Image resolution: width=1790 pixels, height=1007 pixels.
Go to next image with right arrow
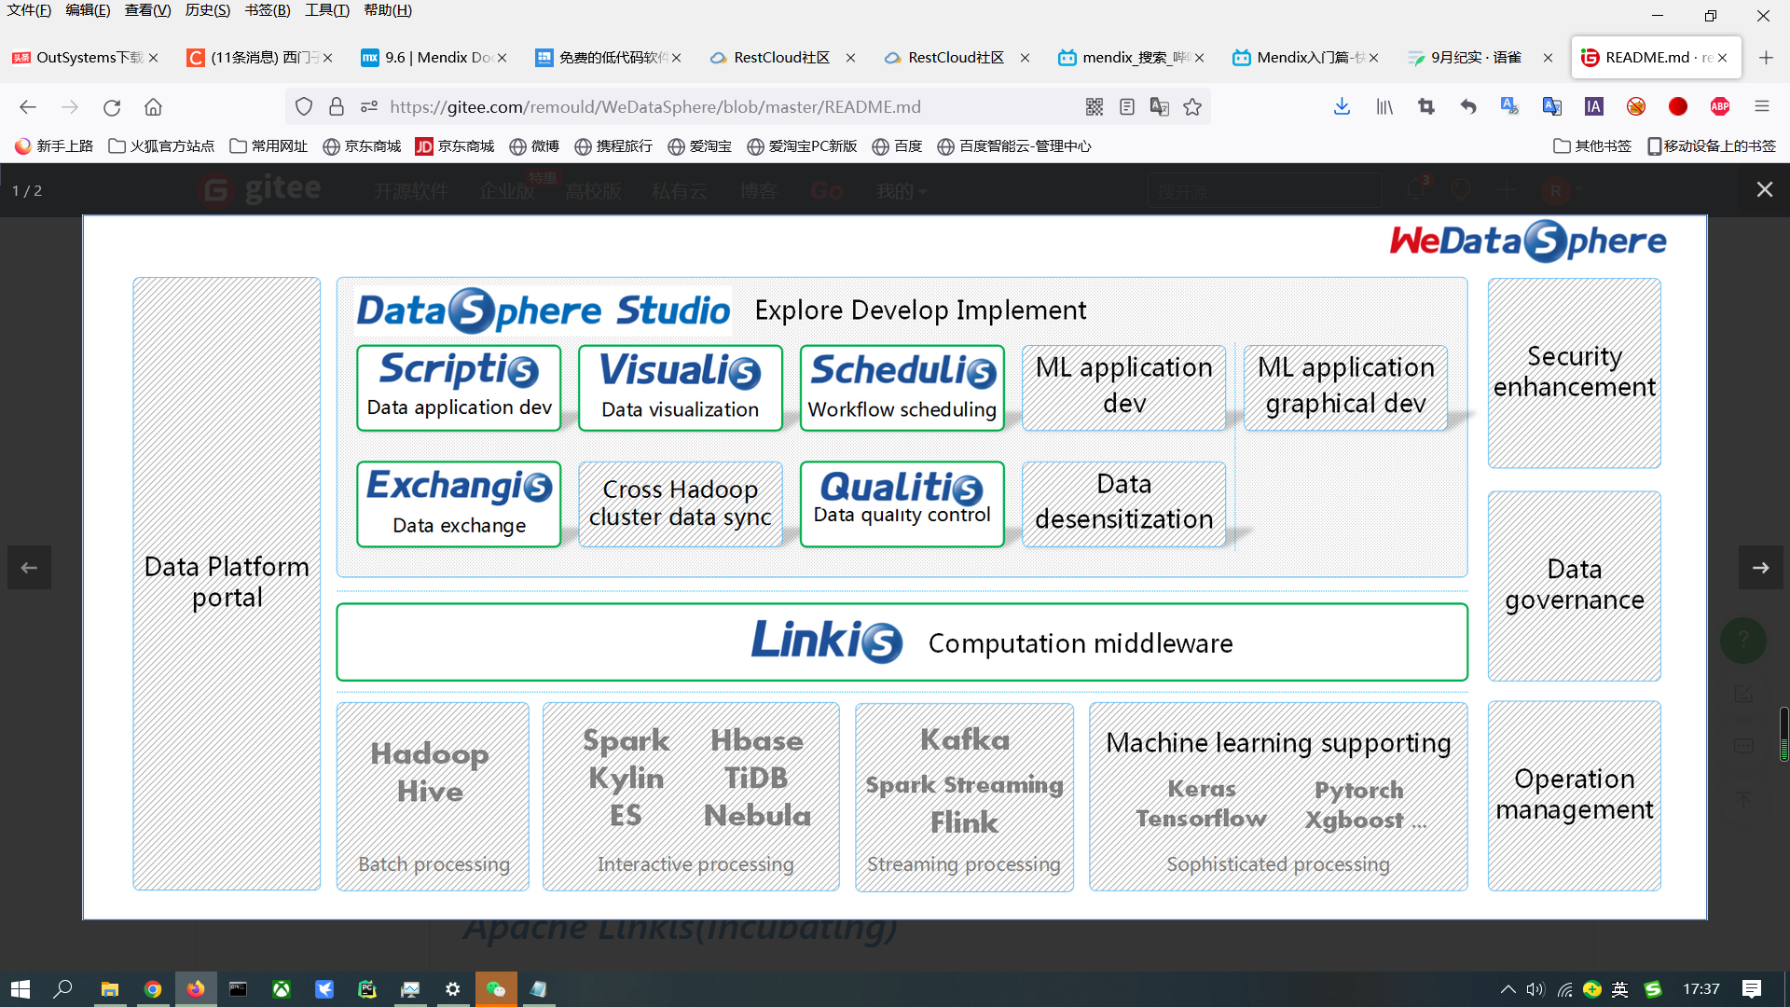click(x=1760, y=568)
